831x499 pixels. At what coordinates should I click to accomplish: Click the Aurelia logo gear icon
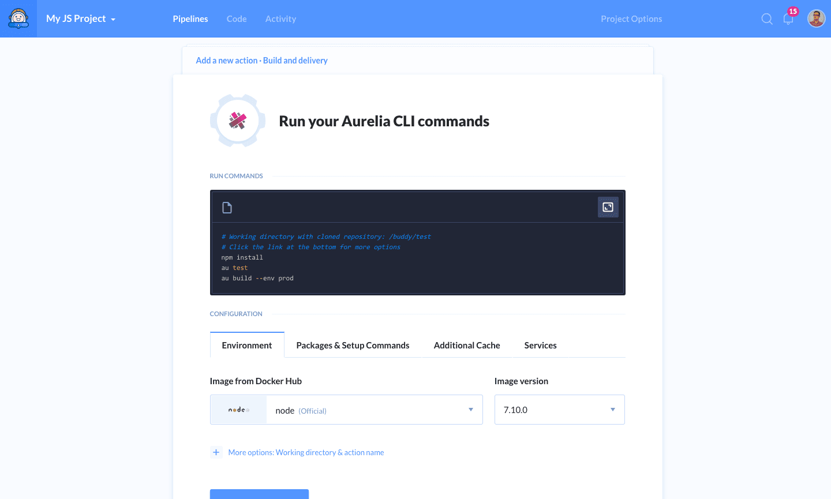pos(238,121)
